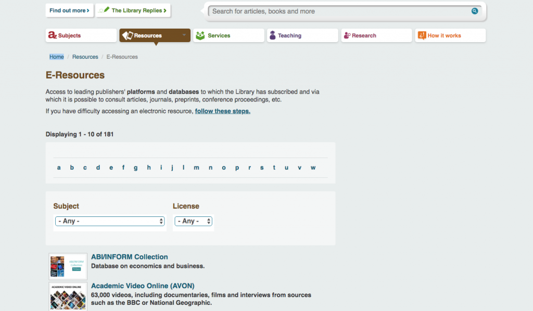Viewport: 533px width, 311px height.
Task: Click the How it works orange icon
Action: (422, 35)
